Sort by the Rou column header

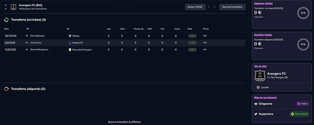point(163,29)
